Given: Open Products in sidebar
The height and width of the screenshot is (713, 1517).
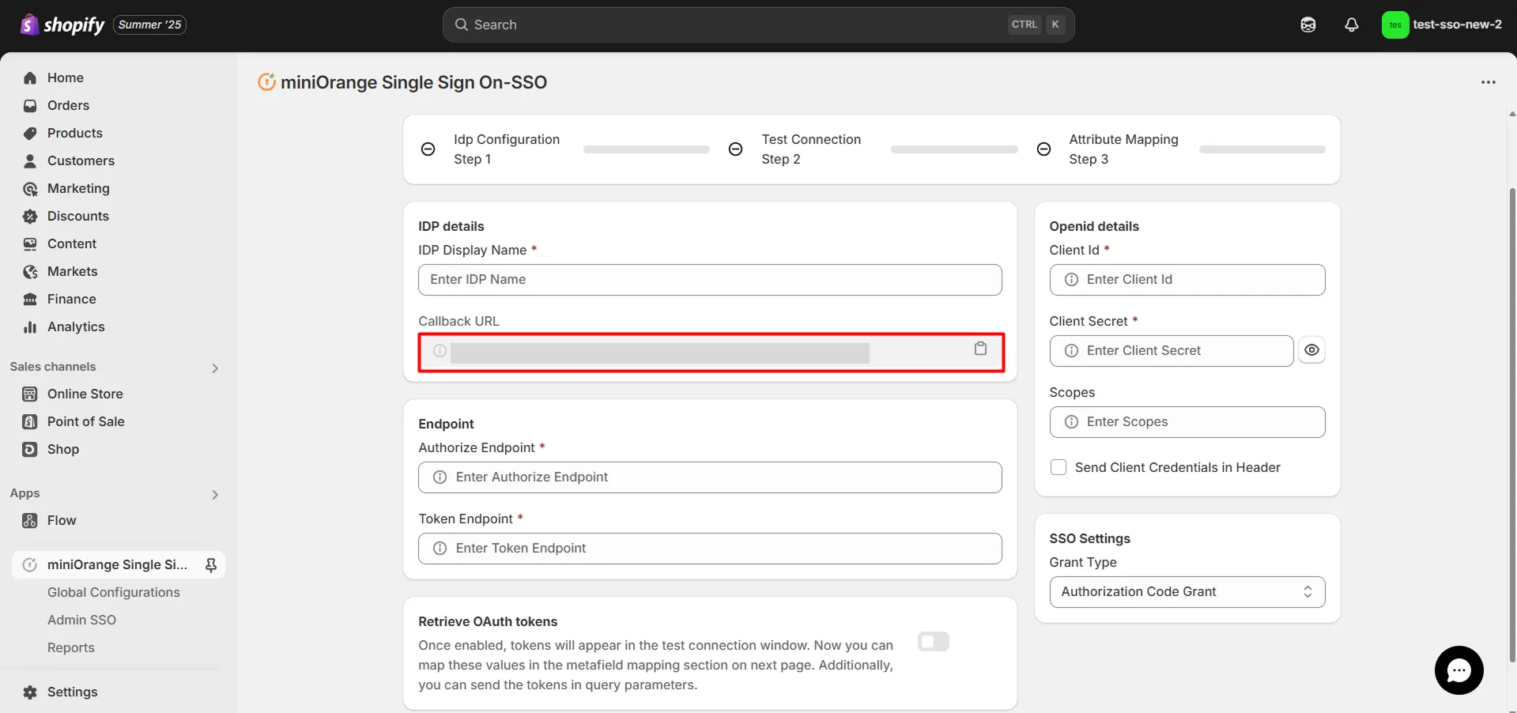Looking at the screenshot, I should click(x=74, y=133).
